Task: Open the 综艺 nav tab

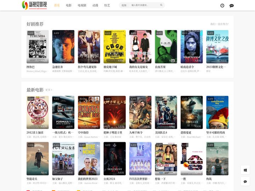Action: 107,5
